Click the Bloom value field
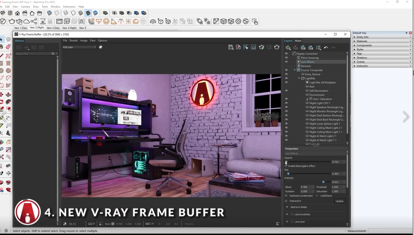This screenshot has width=414, height=235. [x=307, y=187]
